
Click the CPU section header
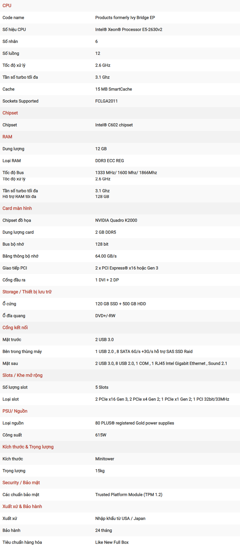[x=7, y=6]
